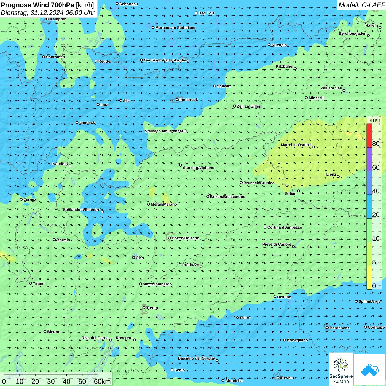This screenshot has width=386, height=386.
Task: Click the 'Prognose Wind 700hPa' title
Action: pyautogui.click(x=38, y=5)
